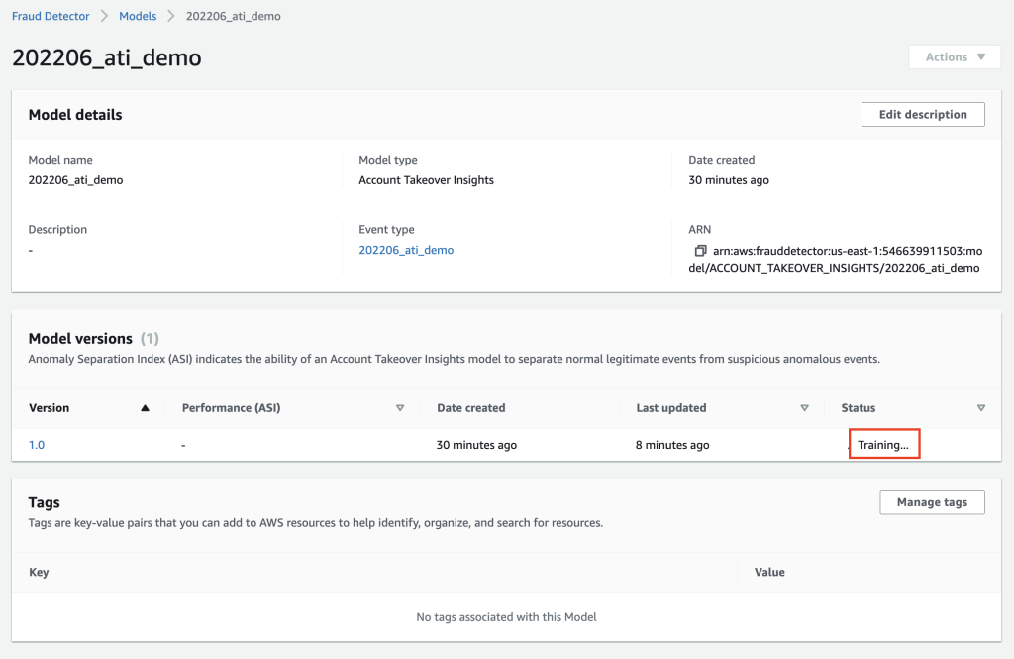
Task: Click the Date created column header in versions table
Action: [x=471, y=408]
